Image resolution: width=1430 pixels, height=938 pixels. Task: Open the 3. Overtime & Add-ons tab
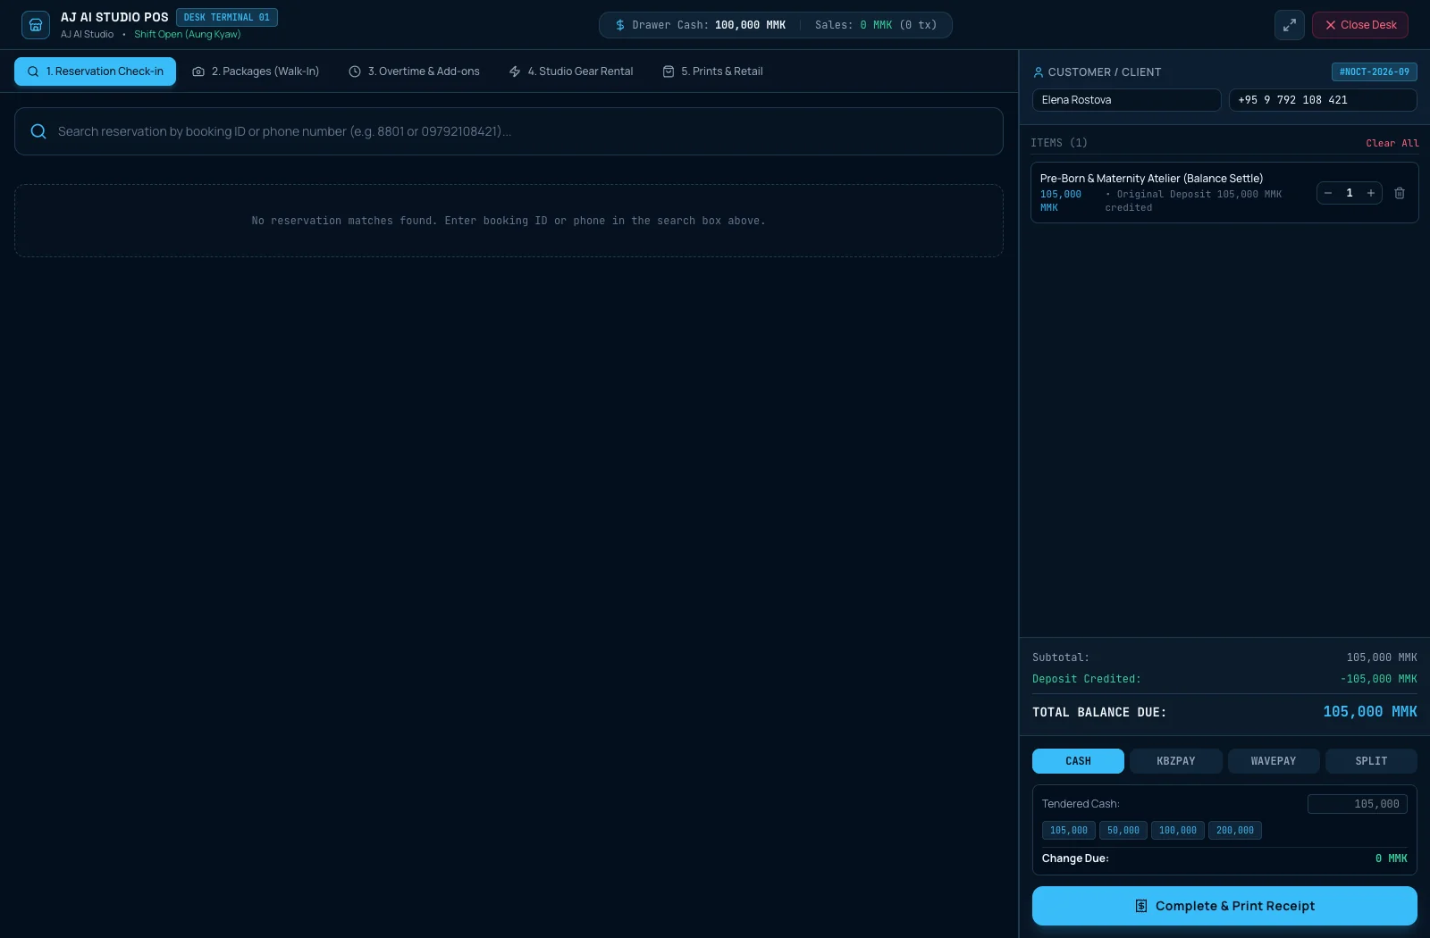414,71
